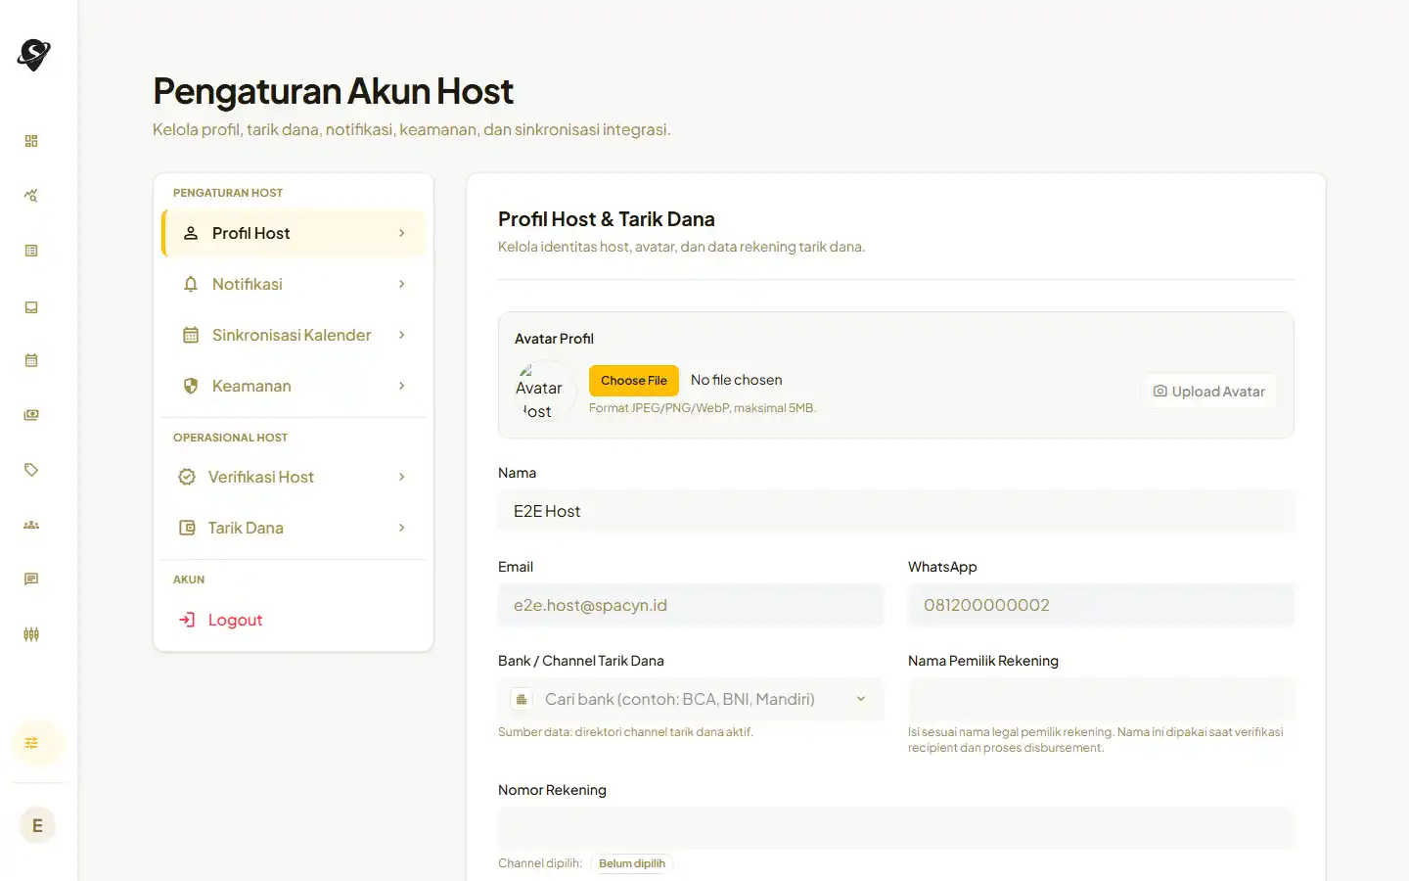
Task: Open the dashboard grid icon in sidebar
Action: [x=31, y=141]
